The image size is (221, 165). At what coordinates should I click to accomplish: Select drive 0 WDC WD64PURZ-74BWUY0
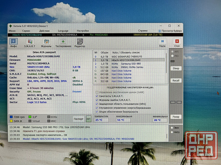click(x=129, y=57)
